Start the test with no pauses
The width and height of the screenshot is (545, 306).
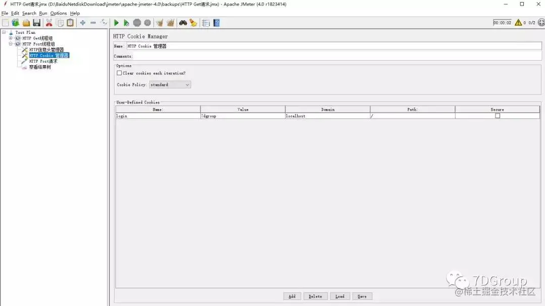[127, 23]
